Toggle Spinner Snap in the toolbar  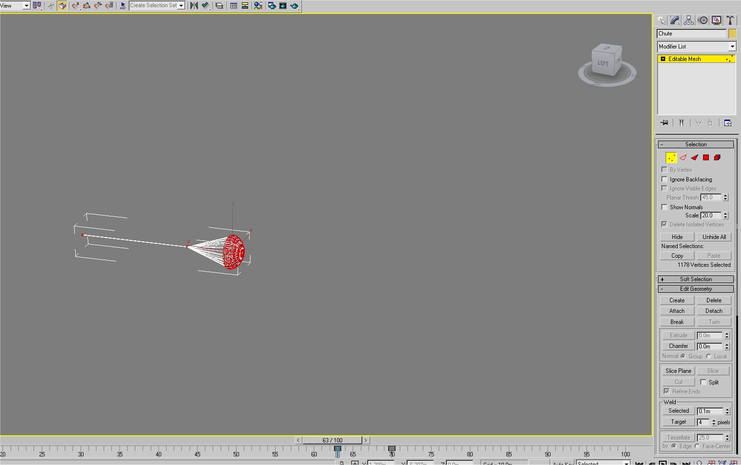point(109,6)
